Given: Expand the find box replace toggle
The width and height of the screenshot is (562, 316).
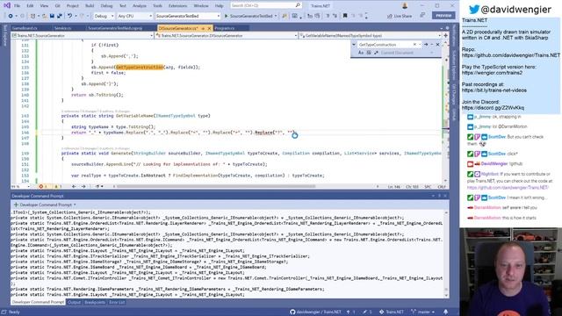Looking at the screenshot, I should (354, 45).
